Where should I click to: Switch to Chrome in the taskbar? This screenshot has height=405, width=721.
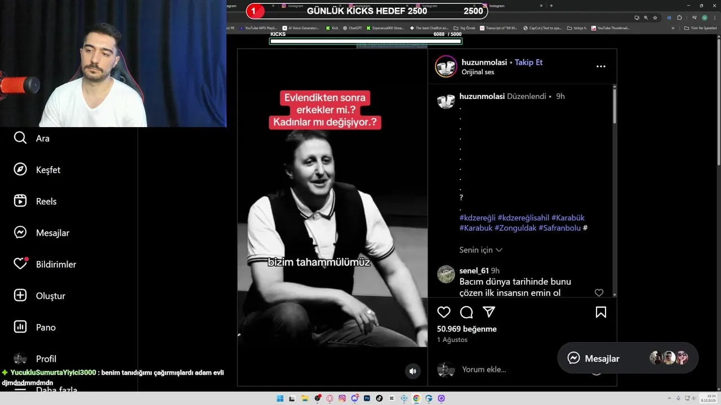(x=416, y=398)
